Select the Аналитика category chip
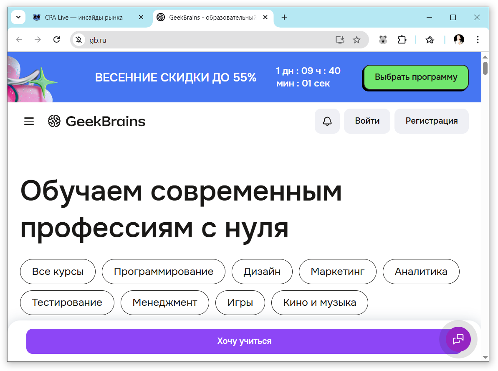 (421, 272)
